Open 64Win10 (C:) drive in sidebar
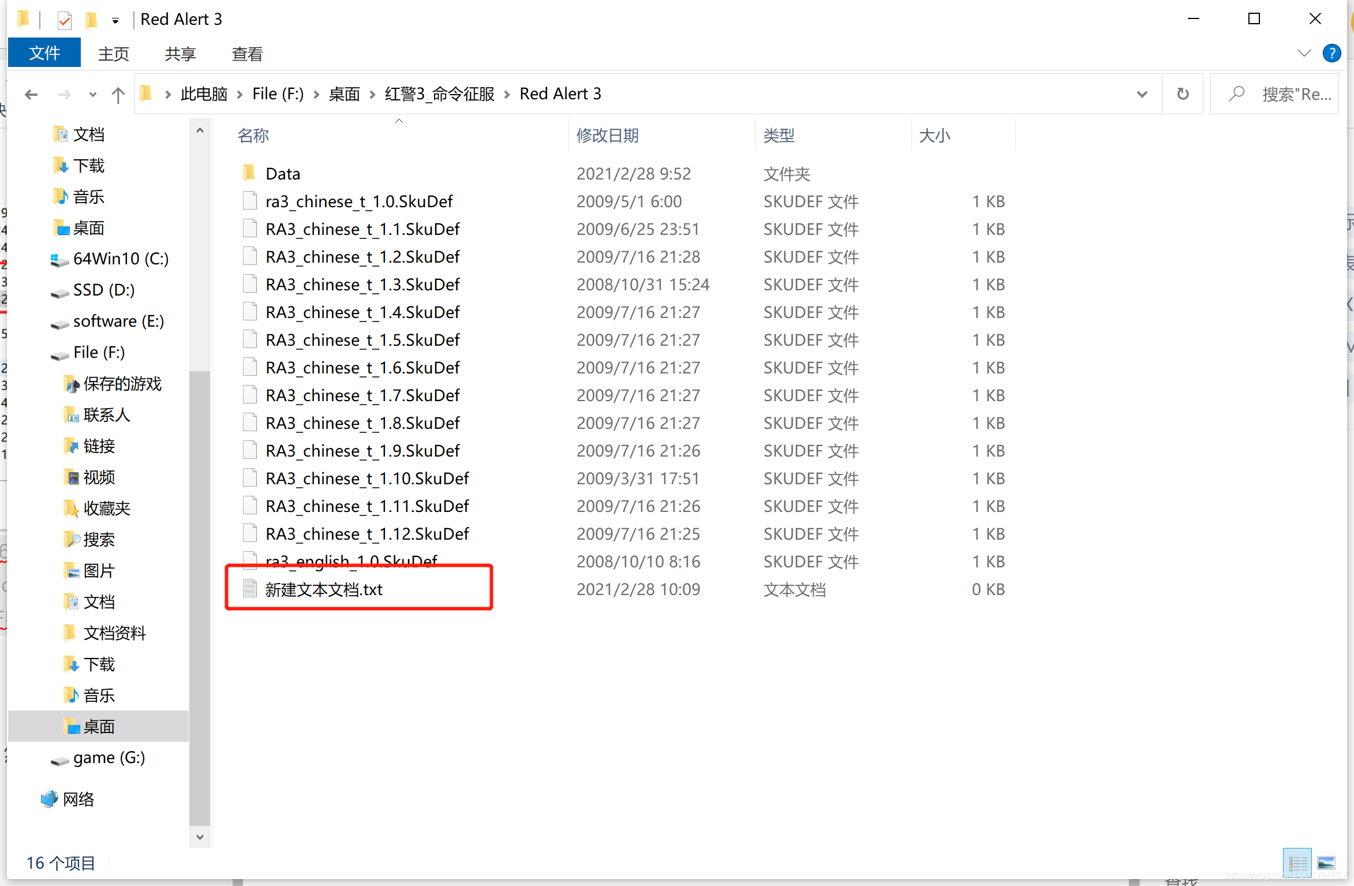 pyautogui.click(x=121, y=259)
